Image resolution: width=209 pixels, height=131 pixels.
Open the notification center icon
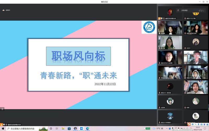pyautogui.click(x=205, y=129)
